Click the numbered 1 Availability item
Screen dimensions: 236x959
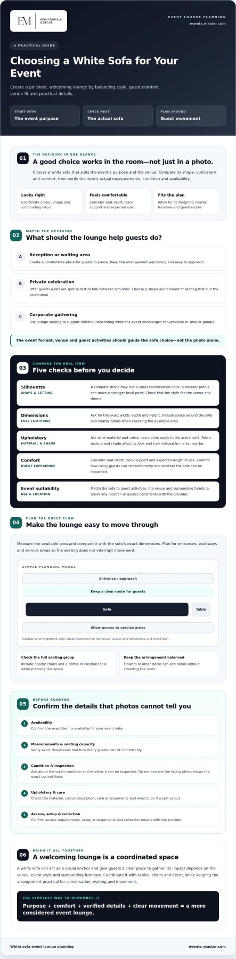[118, 726]
